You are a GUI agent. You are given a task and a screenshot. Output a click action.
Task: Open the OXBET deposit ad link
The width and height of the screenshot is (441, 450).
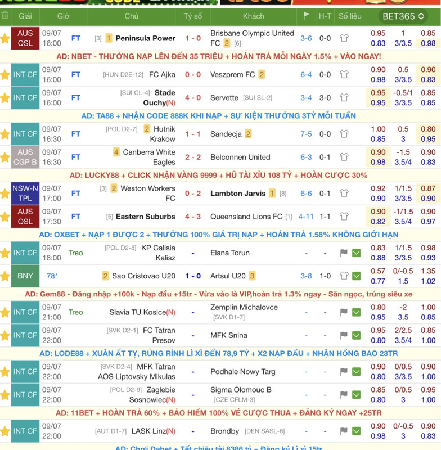219,235
